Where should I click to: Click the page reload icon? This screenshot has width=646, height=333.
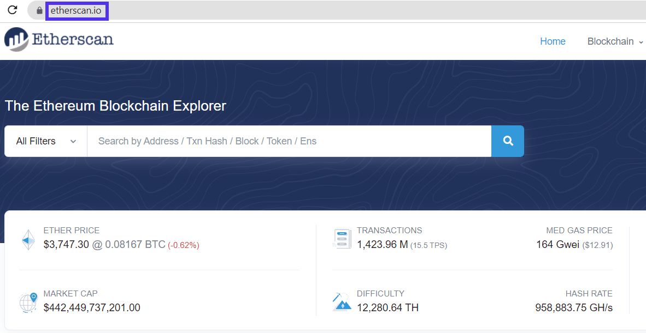coord(12,10)
